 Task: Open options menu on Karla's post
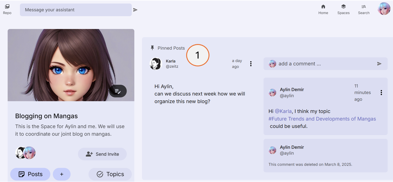coord(251,63)
